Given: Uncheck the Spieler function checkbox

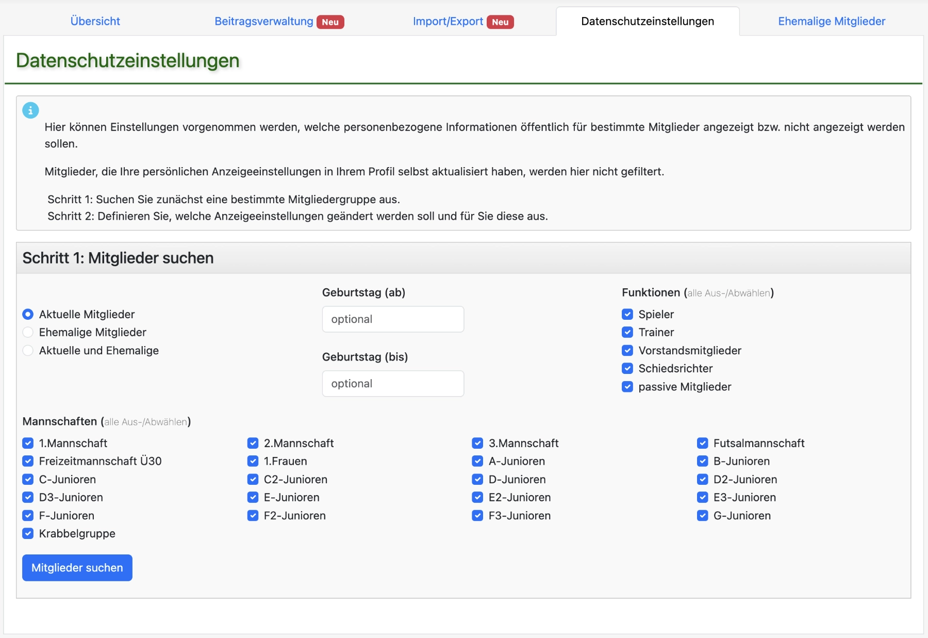Looking at the screenshot, I should point(627,314).
